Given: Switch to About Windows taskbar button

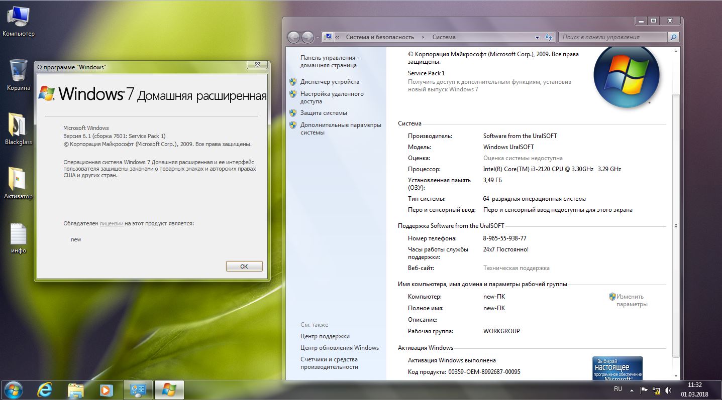Looking at the screenshot, I should pyautogui.click(x=169, y=390).
